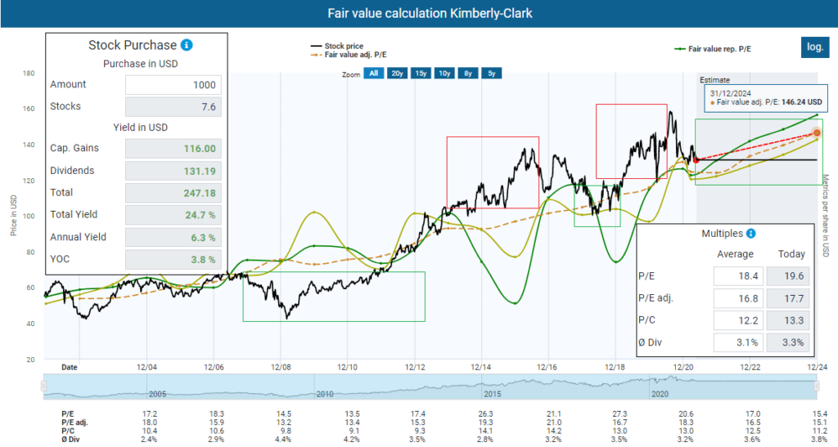838x447 pixels.
Task: Click the red current price point on the chart
Action: coord(696,160)
